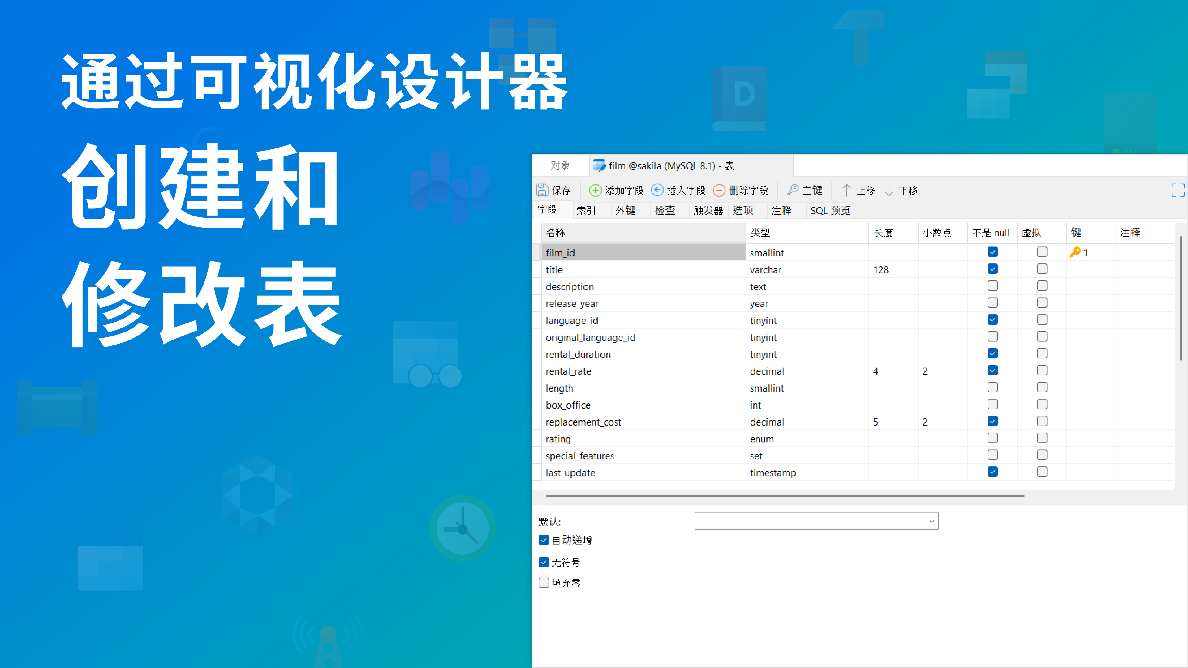The image size is (1188, 668).
Task: Check the 不是 null box for the description row
Action: [x=992, y=286]
